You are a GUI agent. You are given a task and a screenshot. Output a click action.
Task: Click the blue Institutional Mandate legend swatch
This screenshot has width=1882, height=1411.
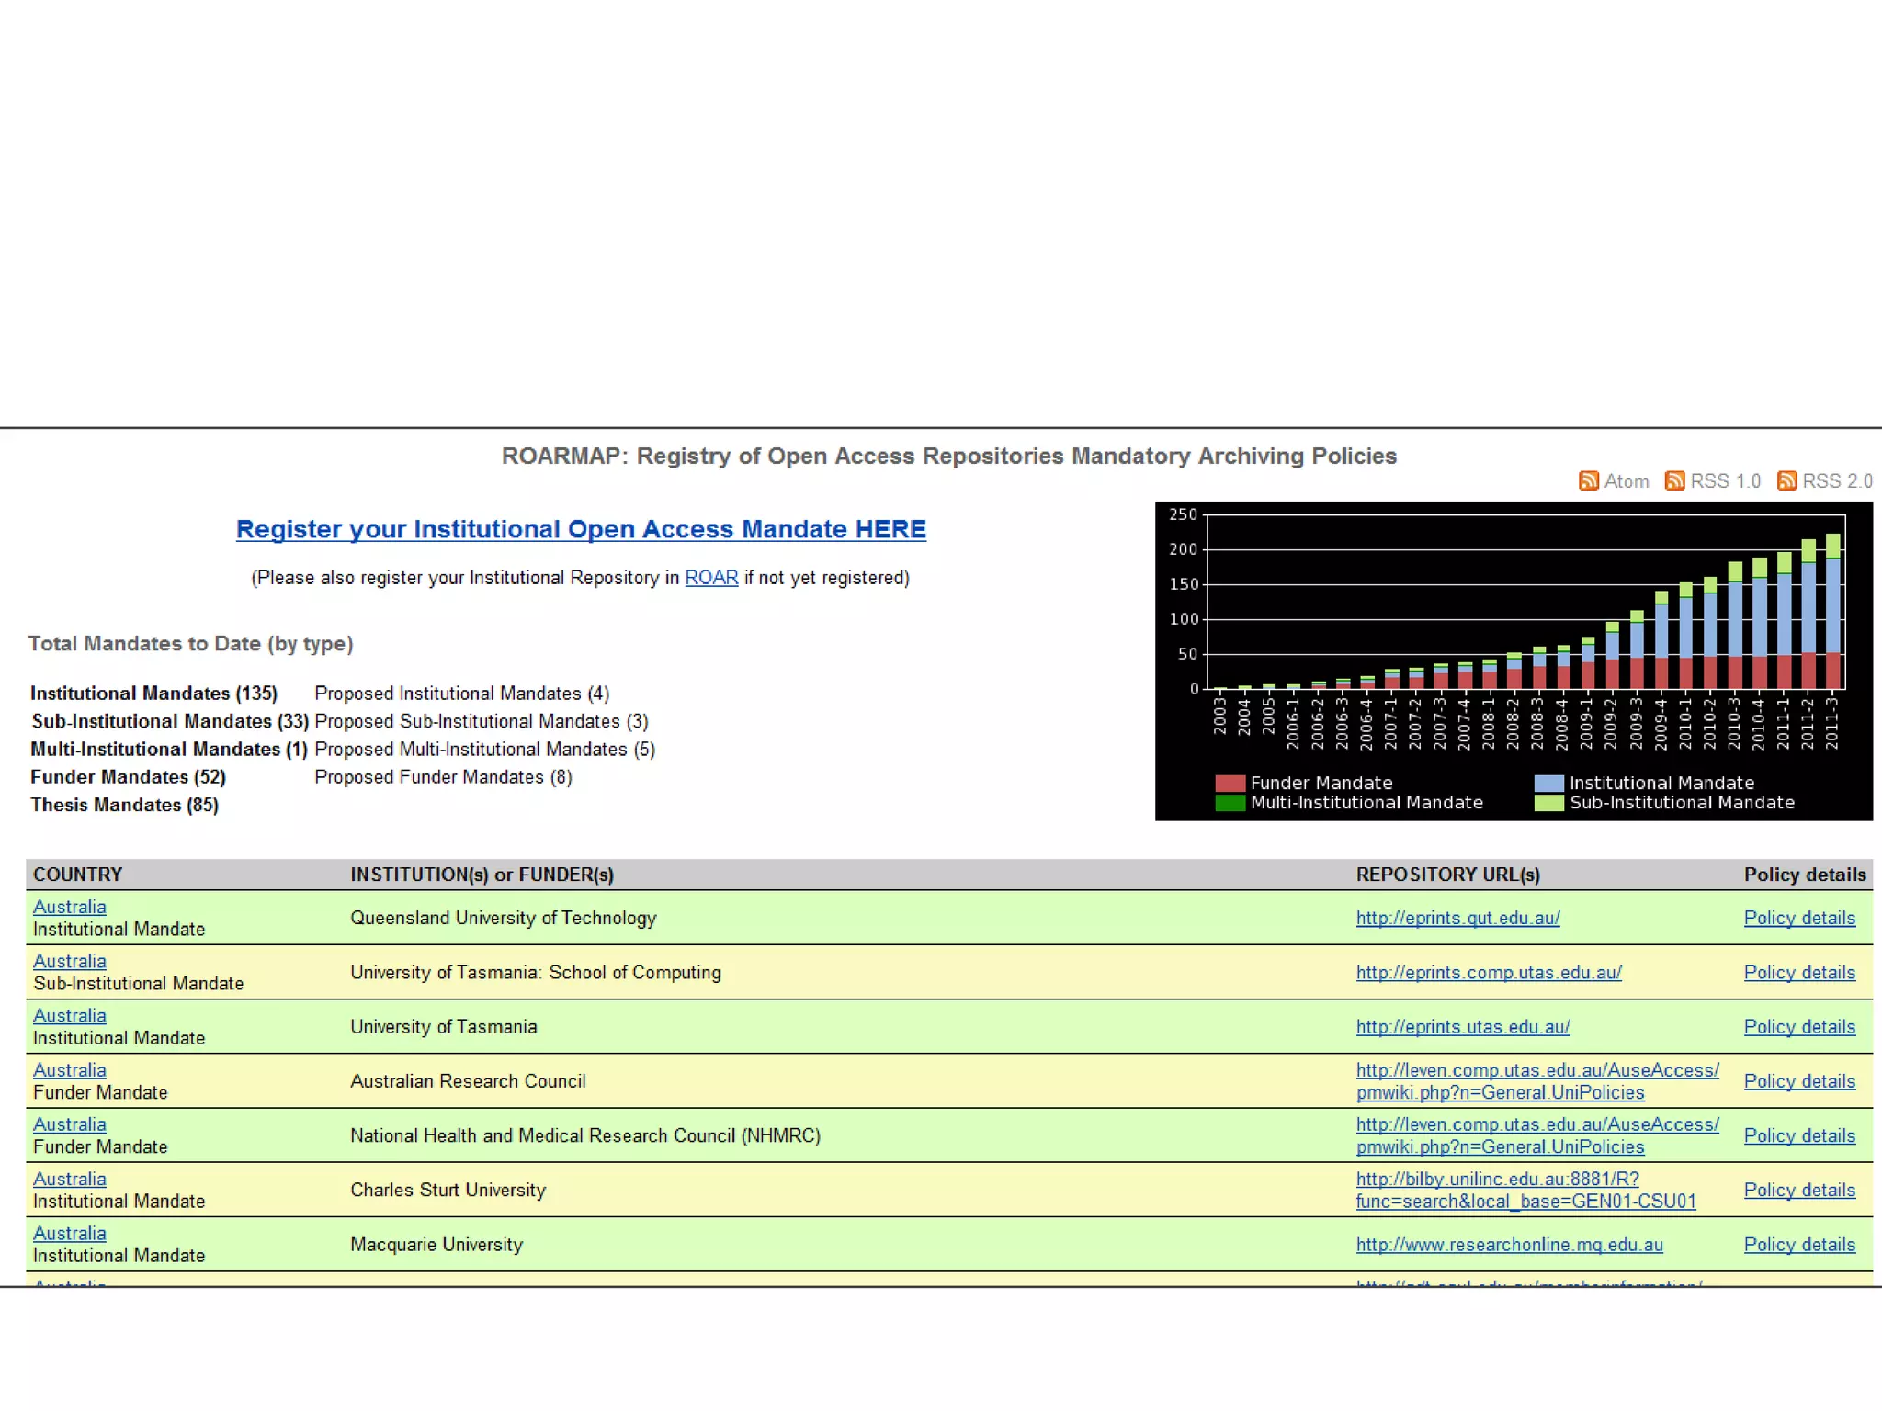pyautogui.click(x=1548, y=784)
